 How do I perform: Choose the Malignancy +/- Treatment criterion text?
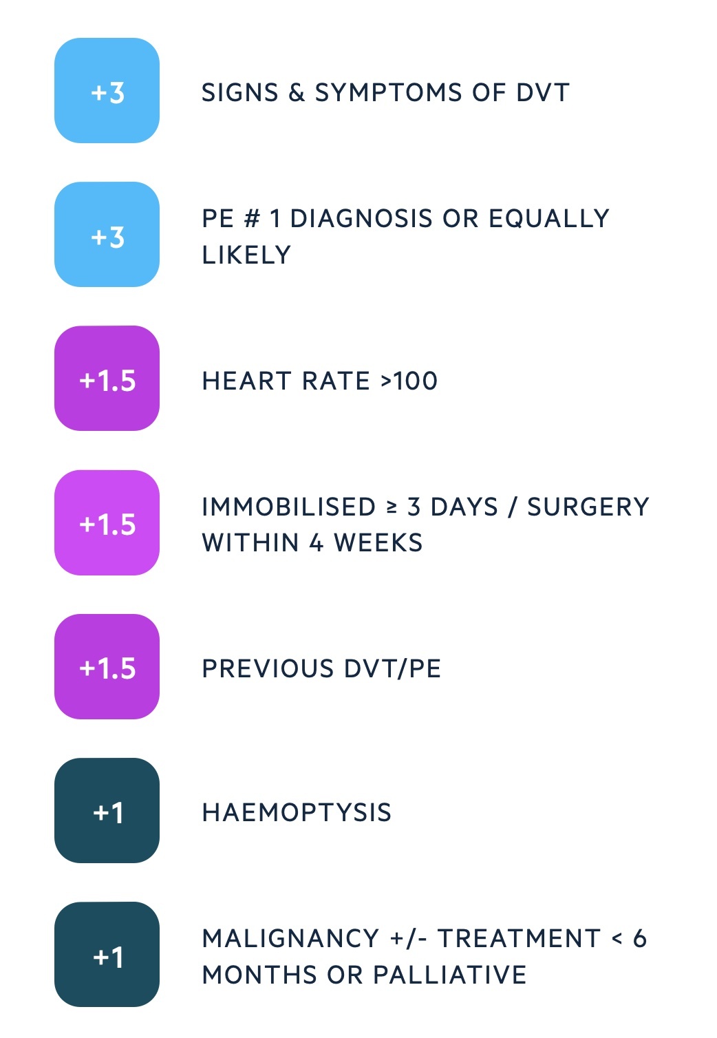[x=425, y=956]
